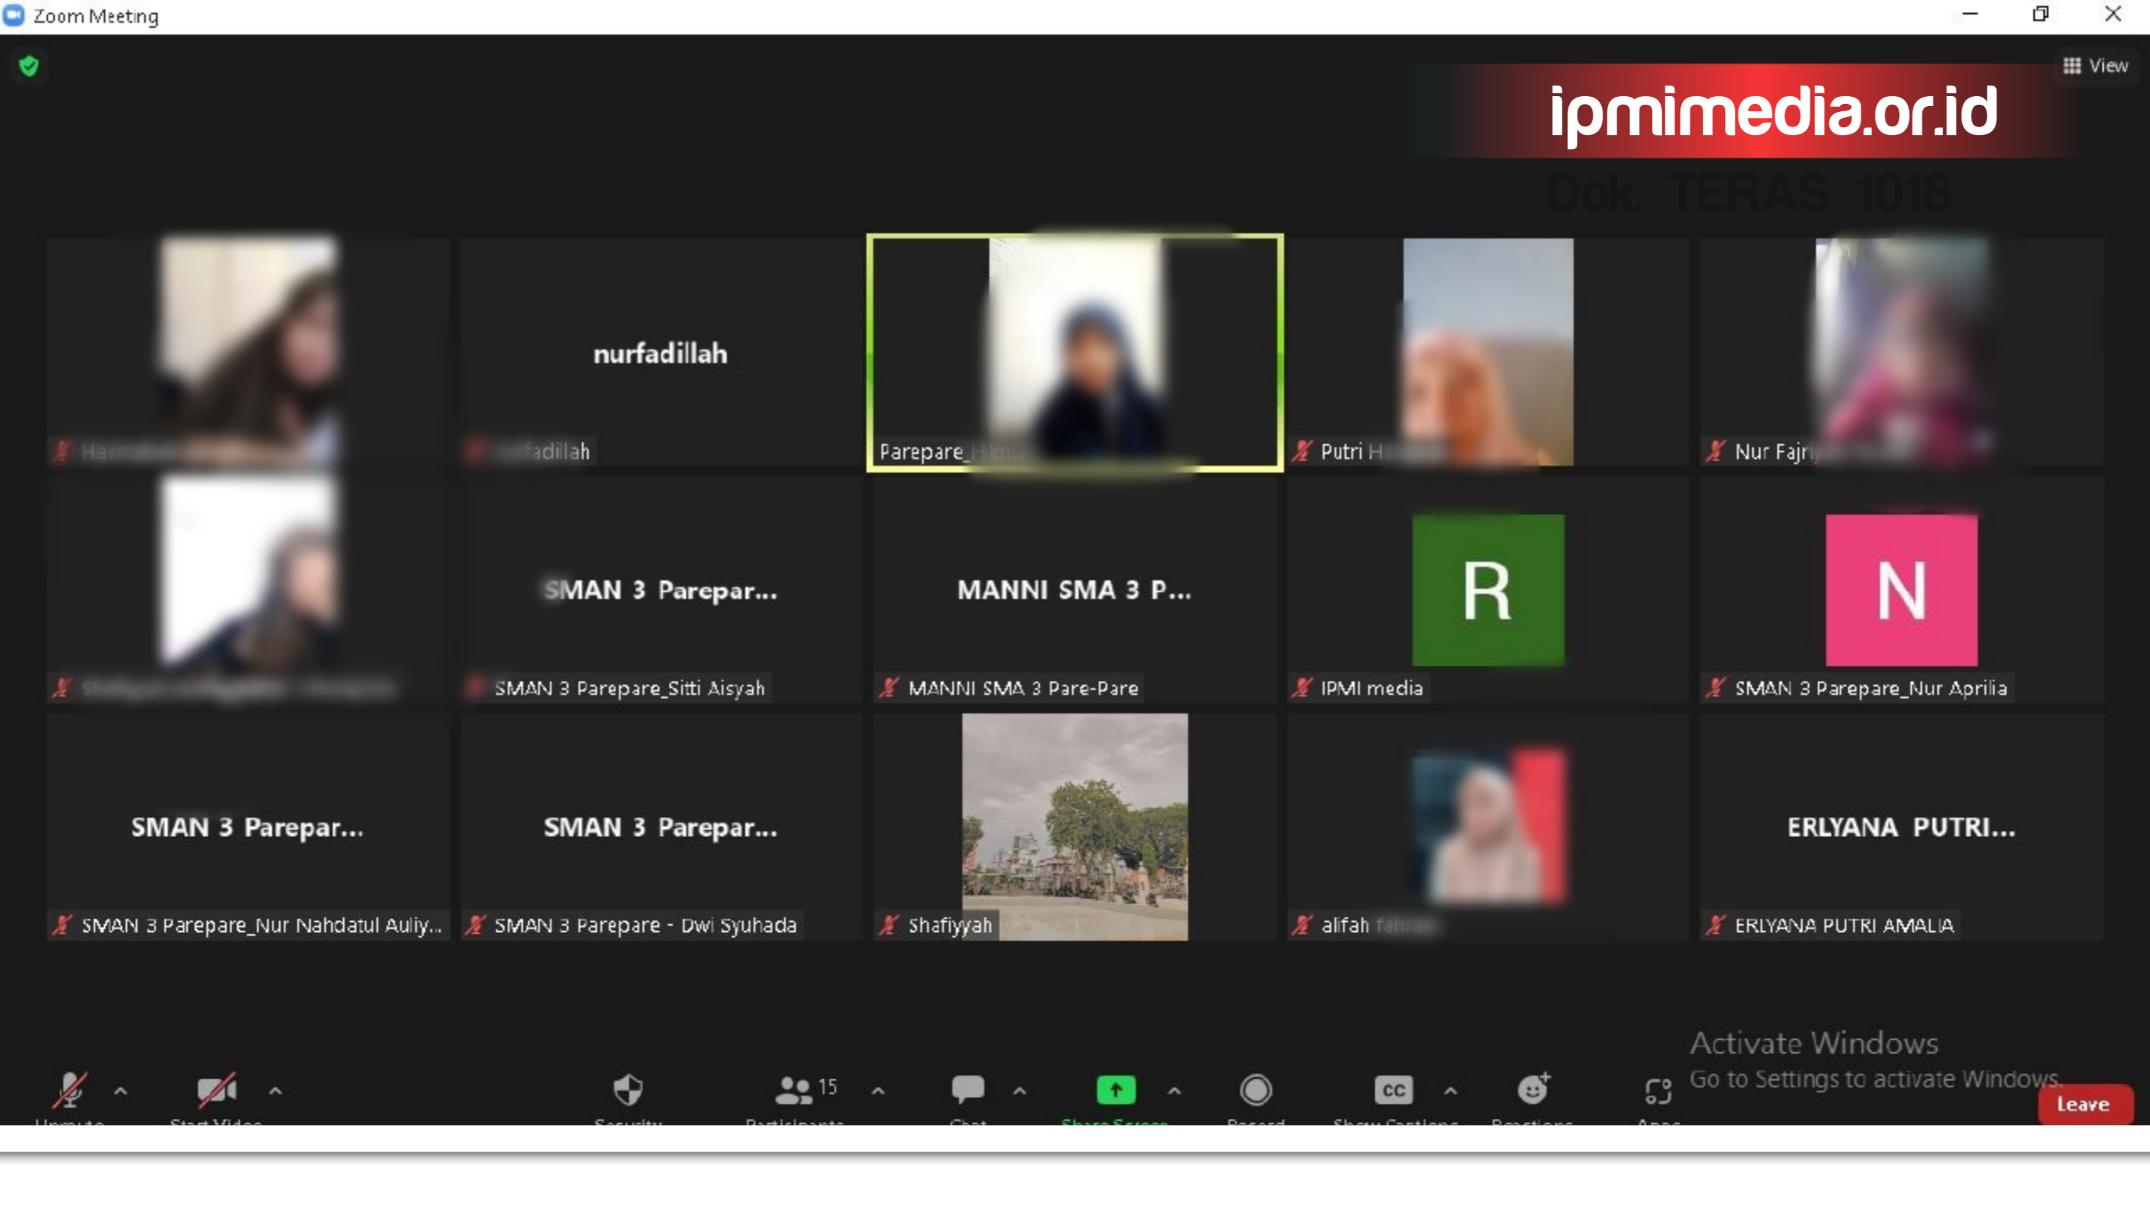The height and width of the screenshot is (1209, 2150).
Task: Expand the captions options arrow
Action: (x=1450, y=1090)
